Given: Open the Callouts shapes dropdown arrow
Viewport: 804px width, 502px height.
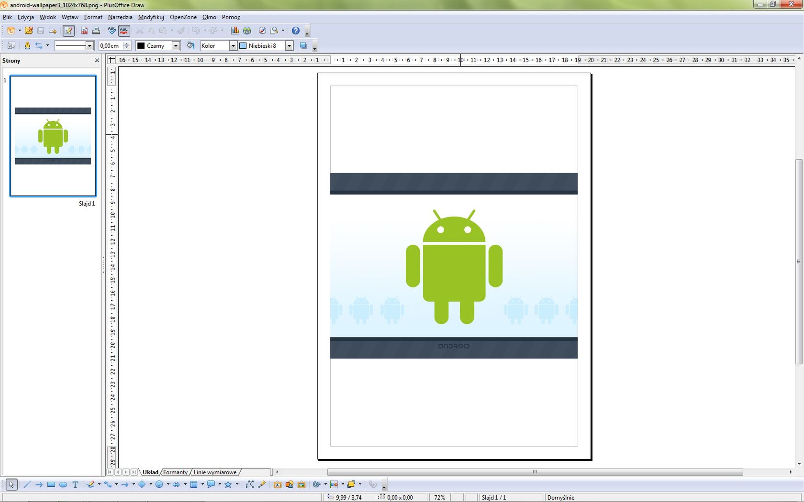Looking at the screenshot, I should click(x=220, y=484).
